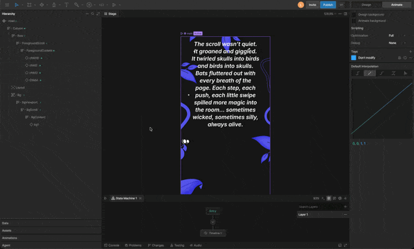Pick the diamond shape tool

click(x=41, y=5)
